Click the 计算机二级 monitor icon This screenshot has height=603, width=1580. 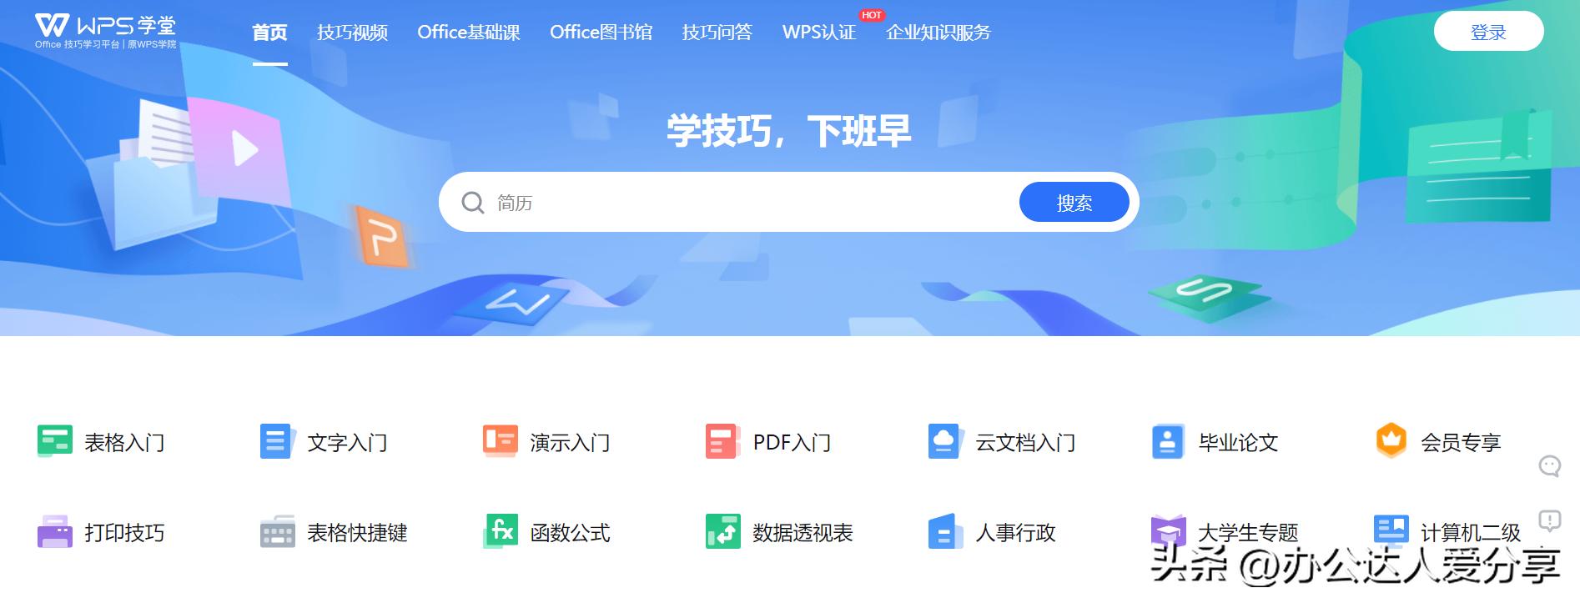tap(1391, 529)
